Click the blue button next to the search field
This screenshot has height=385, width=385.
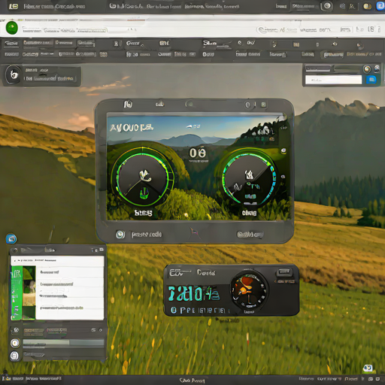point(371,80)
